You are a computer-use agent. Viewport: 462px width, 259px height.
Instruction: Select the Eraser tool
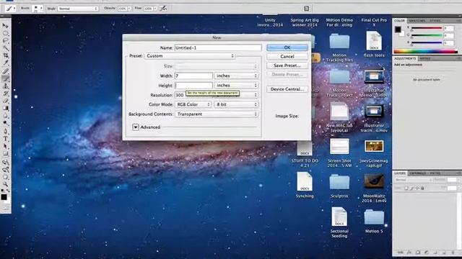click(5, 101)
